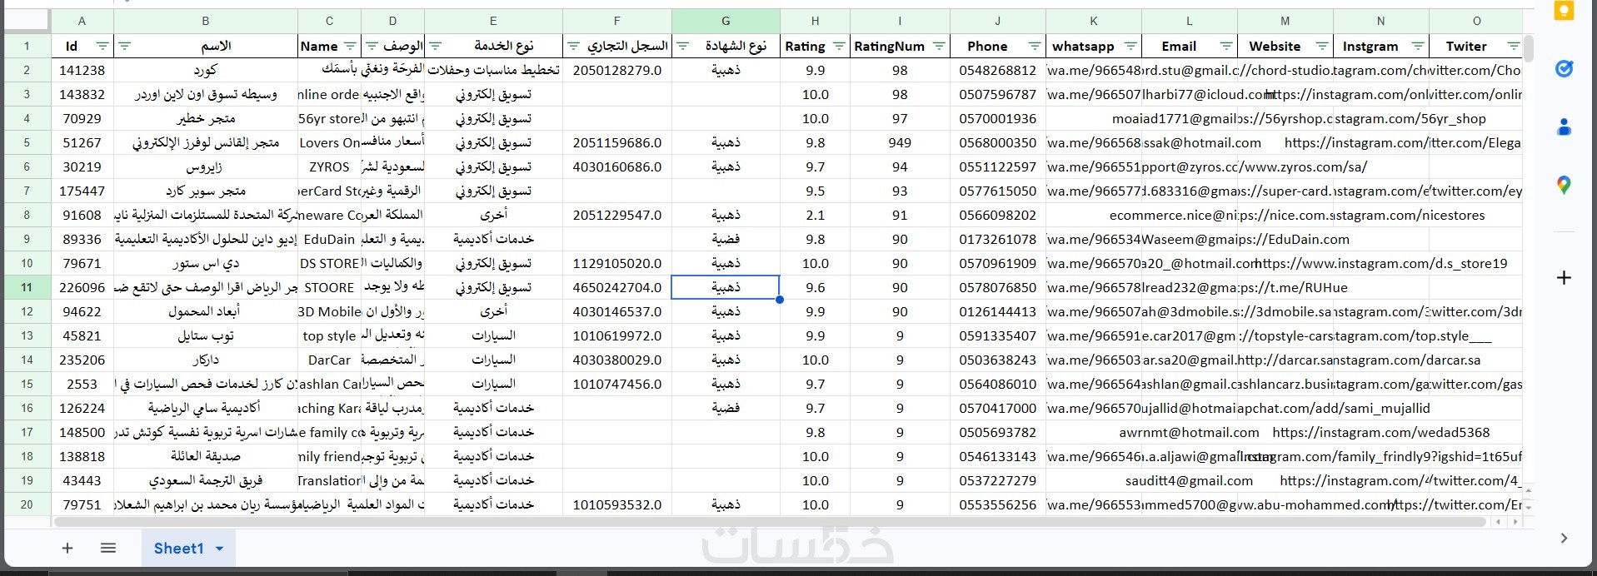Image resolution: width=1597 pixels, height=576 pixels.
Task: Open the whatsapp column filter
Action: click(x=1130, y=46)
